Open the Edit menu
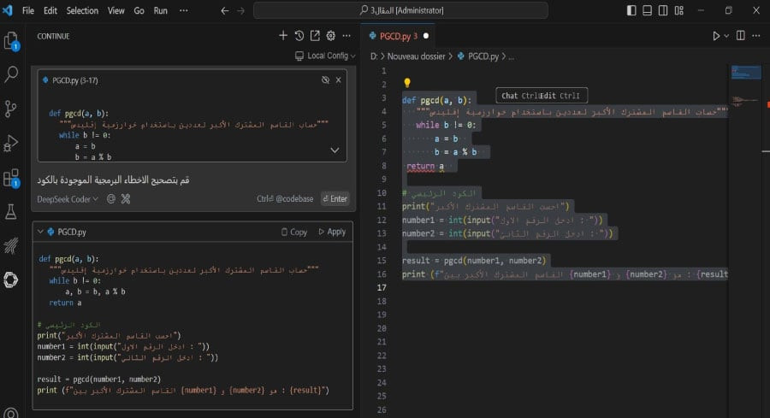Viewport: 770px width, 418px height. pos(50,10)
